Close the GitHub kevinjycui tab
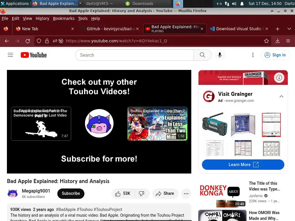Viewport: 295px width, 221px height. click(137, 29)
